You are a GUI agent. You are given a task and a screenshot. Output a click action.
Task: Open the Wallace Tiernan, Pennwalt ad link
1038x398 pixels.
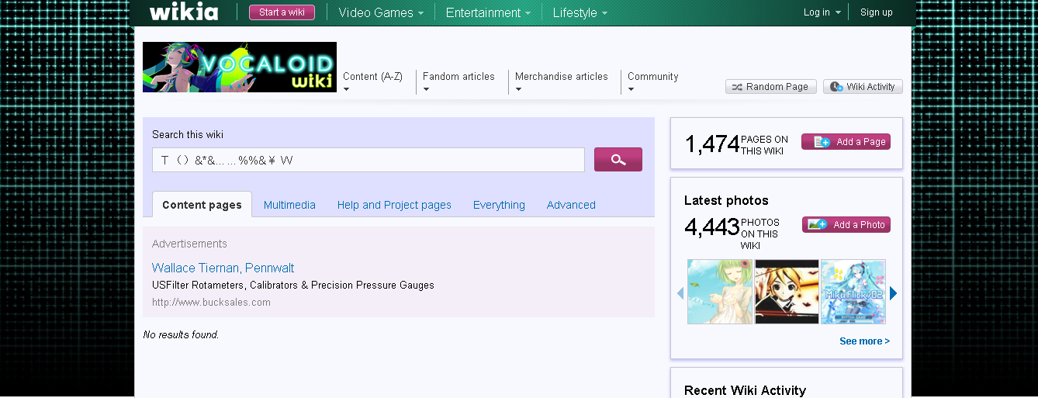click(223, 268)
